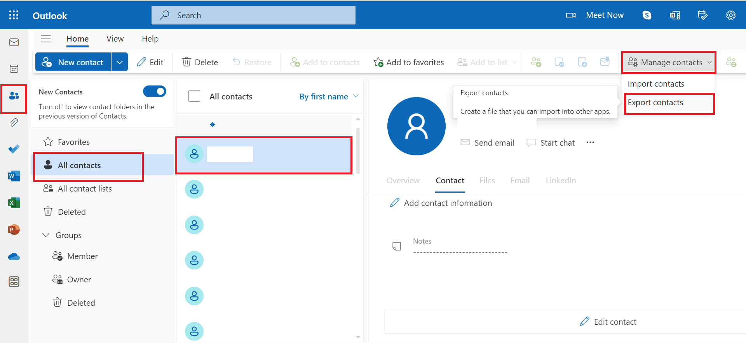Select All contacts folder

tap(103, 165)
